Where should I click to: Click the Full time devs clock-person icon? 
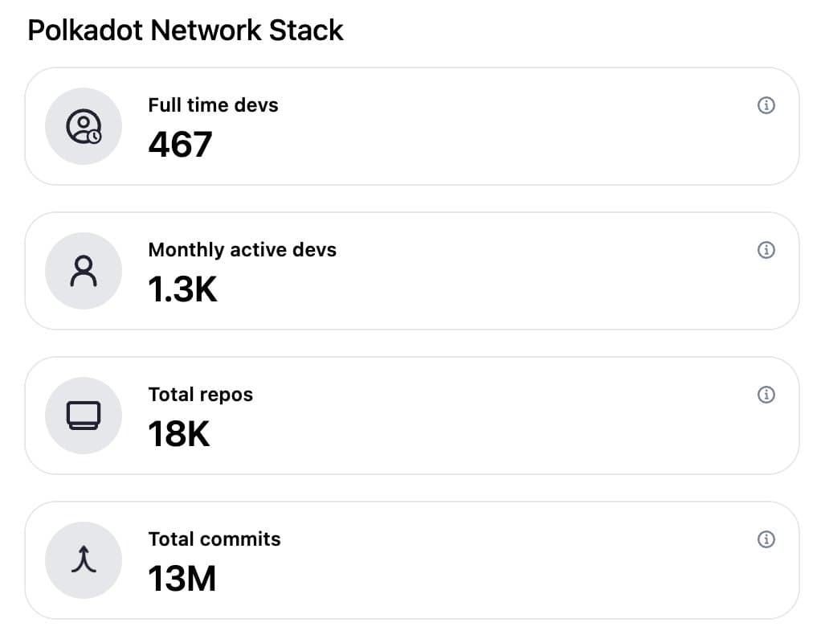[84, 127]
